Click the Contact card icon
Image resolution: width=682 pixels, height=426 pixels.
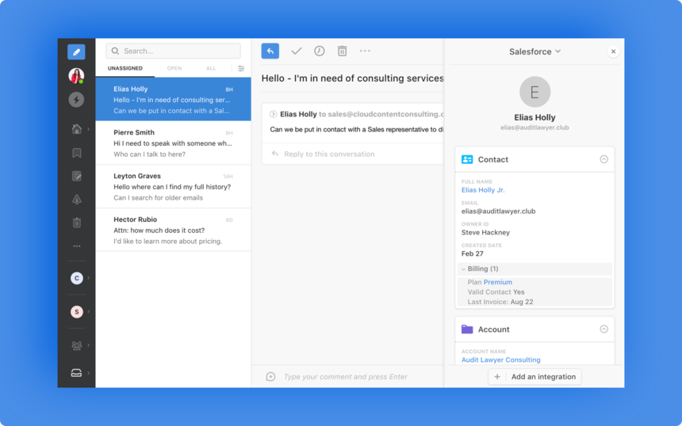(x=467, y=159)
